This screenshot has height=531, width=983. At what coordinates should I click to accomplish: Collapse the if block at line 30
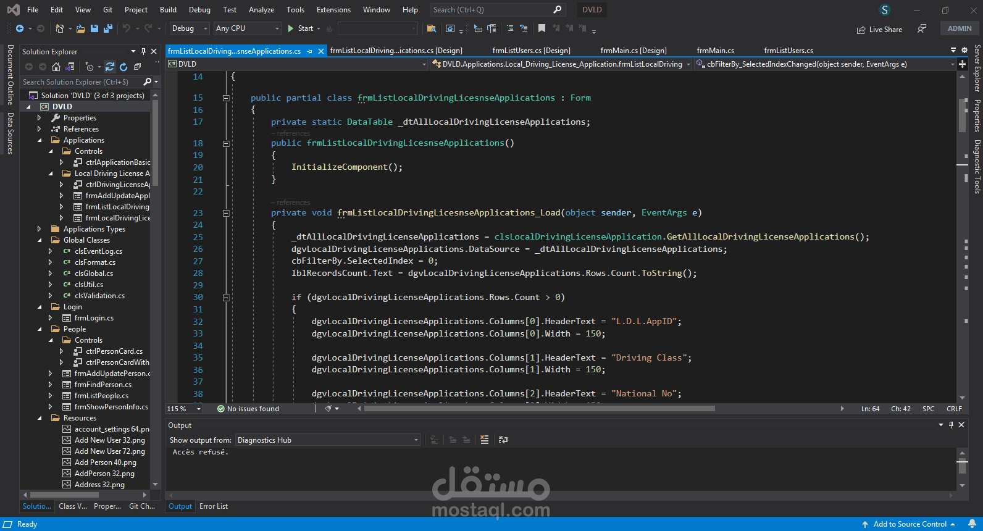[226, 297]
